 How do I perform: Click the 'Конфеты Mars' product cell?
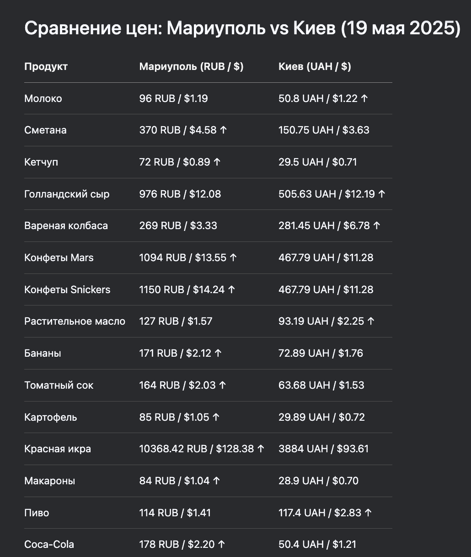pos(59,257)
